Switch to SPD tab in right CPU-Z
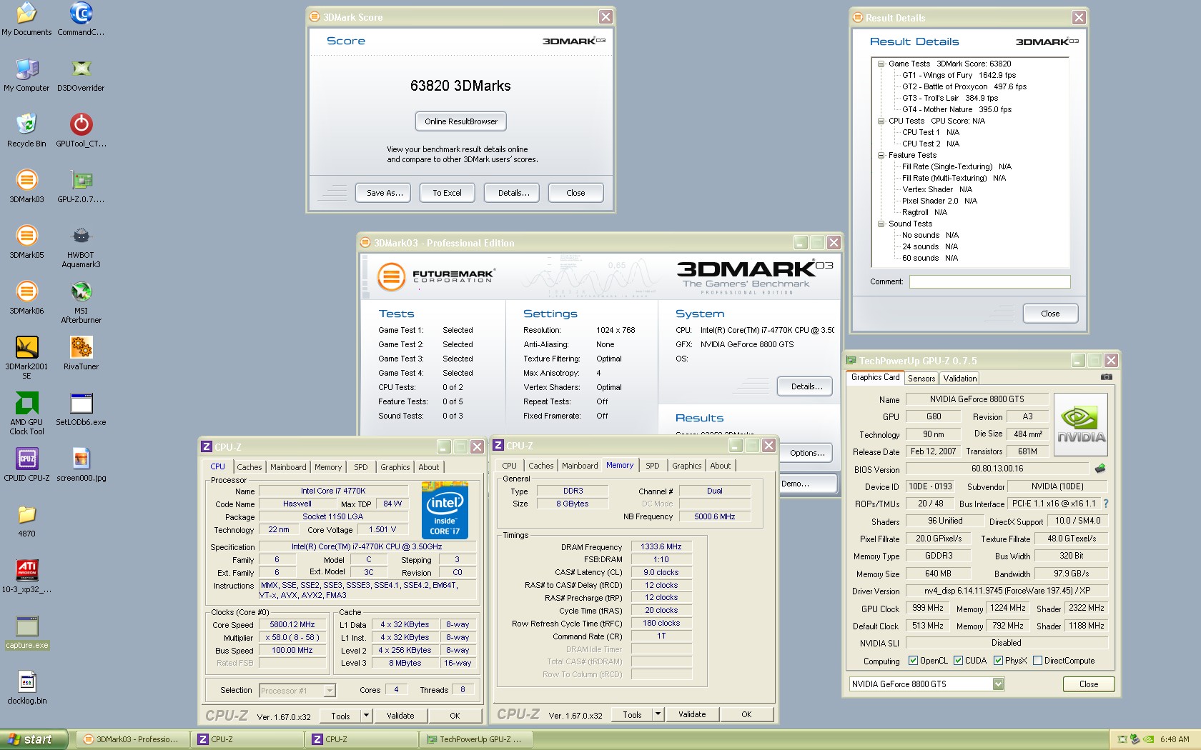Image resolution: width=1201 pixels, height=750 pixels. coord(653,466)
